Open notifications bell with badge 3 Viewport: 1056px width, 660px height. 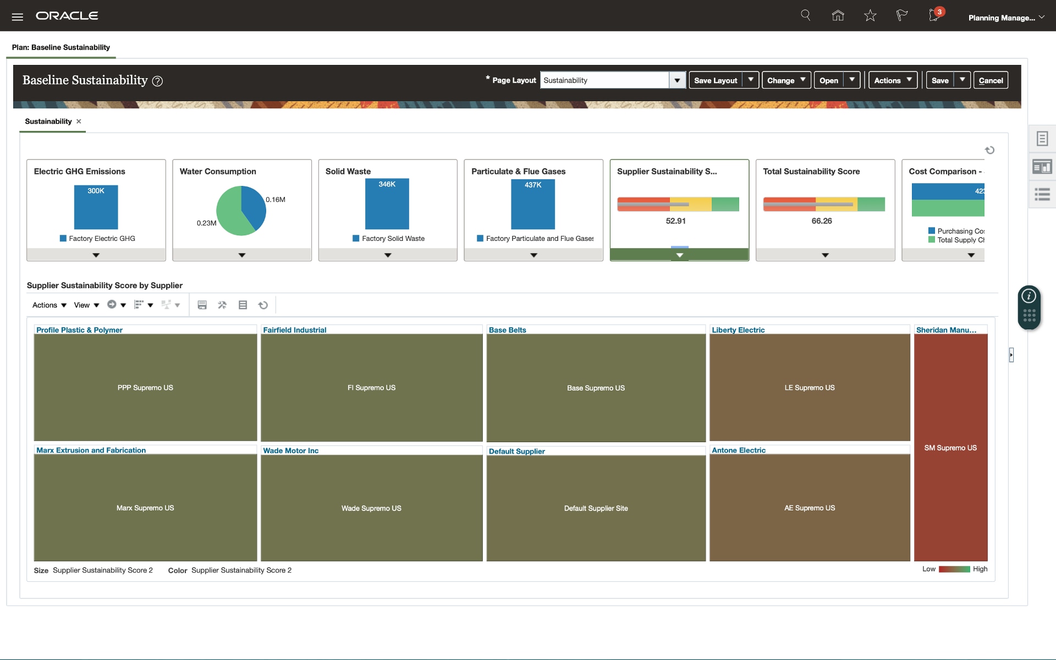pos(934,15)
